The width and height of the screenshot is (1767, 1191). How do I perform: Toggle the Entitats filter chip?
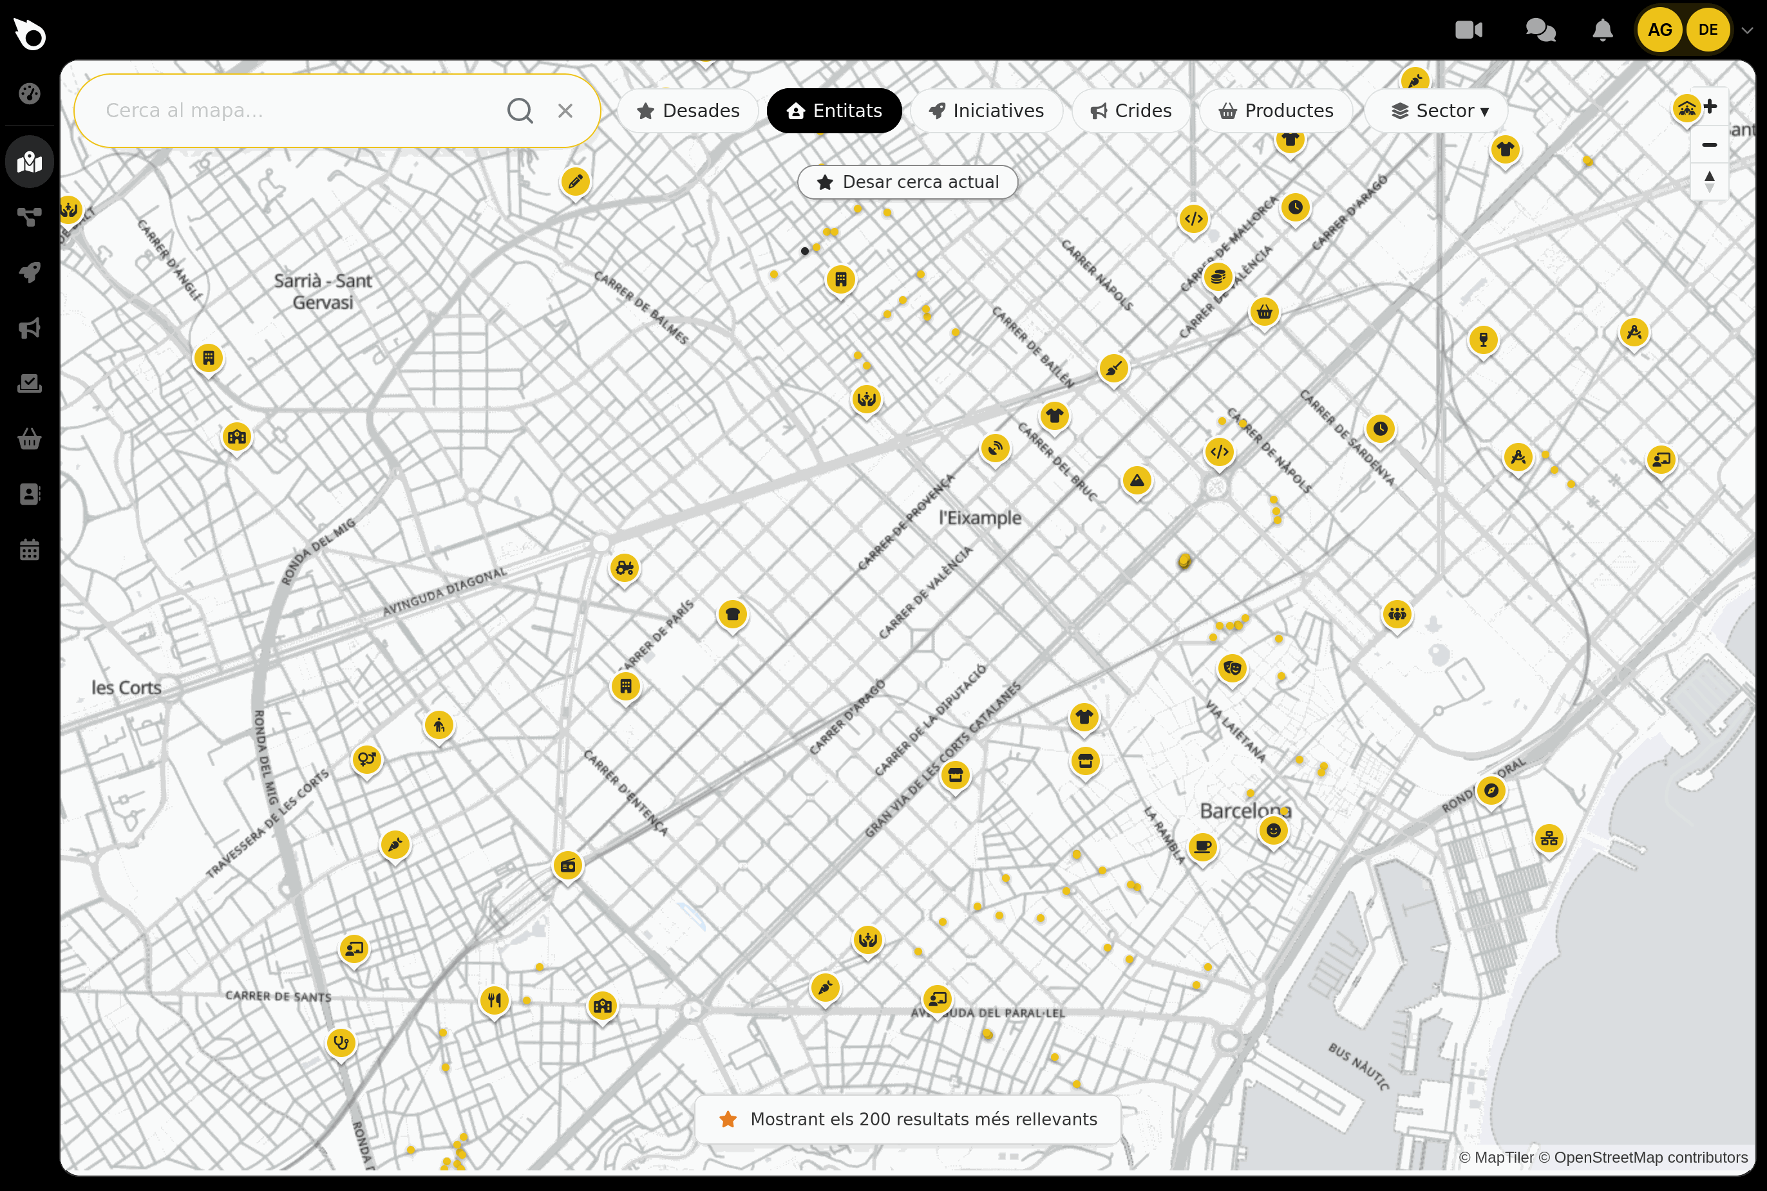click(834, 111)
